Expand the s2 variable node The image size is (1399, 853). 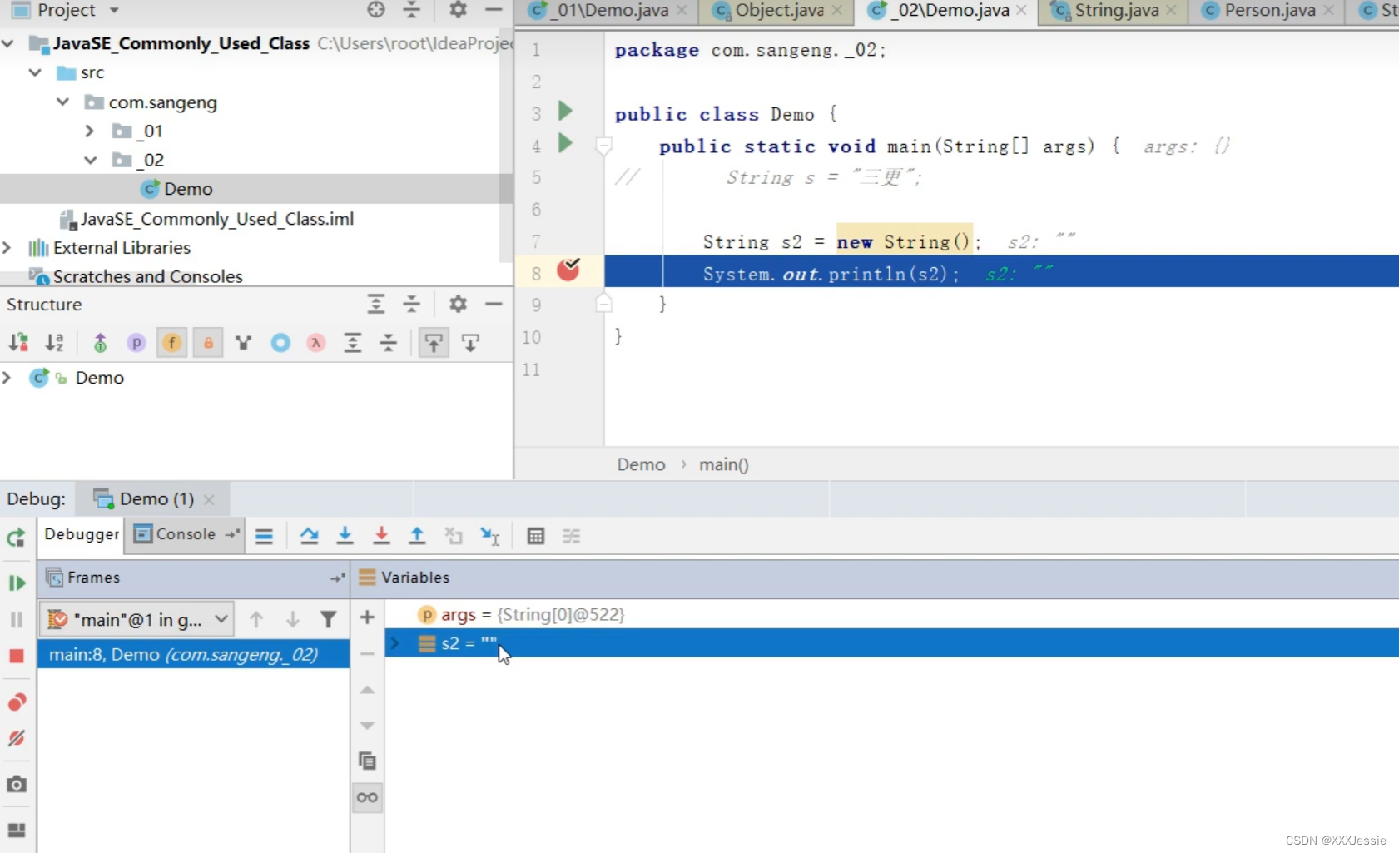click(x=395, y=643)
